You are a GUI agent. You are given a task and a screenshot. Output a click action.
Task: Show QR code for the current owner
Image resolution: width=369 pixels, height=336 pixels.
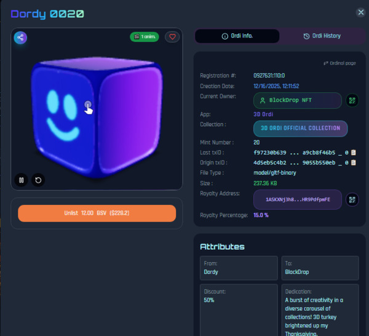(352, 100)
